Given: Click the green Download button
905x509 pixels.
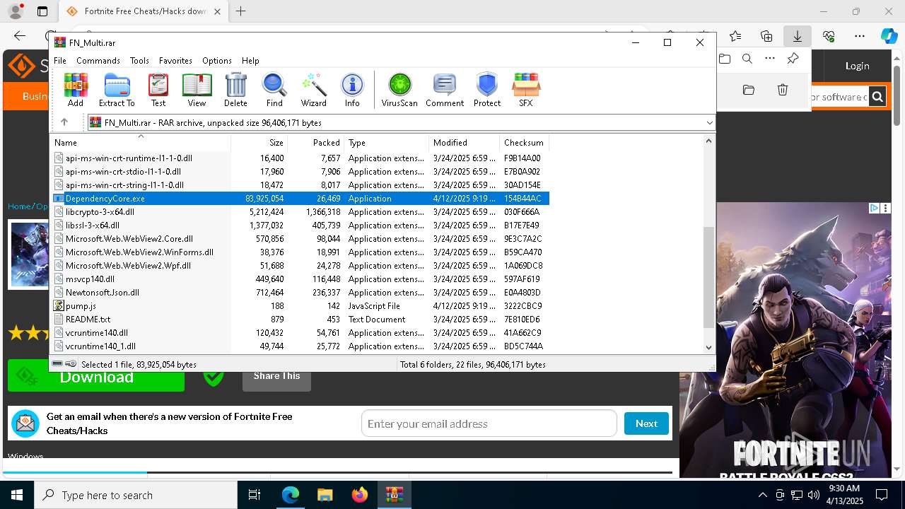Looking at the screenshot, I should pyautogui.click(x=96, y=377).
